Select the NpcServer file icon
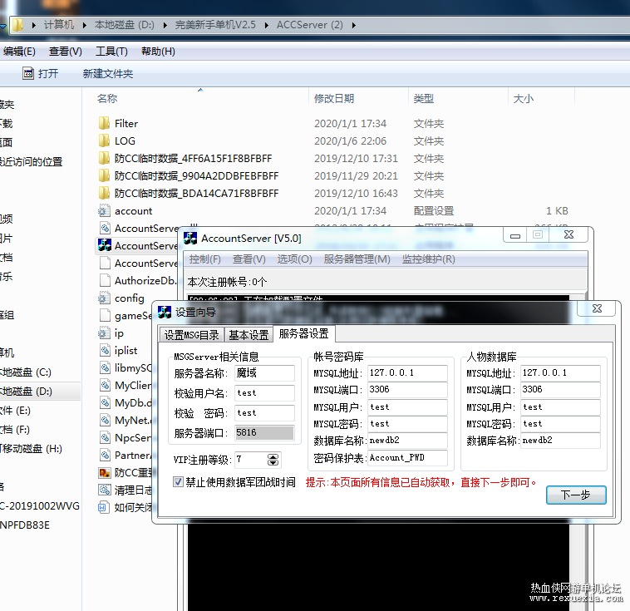 [x=105, y=437]
